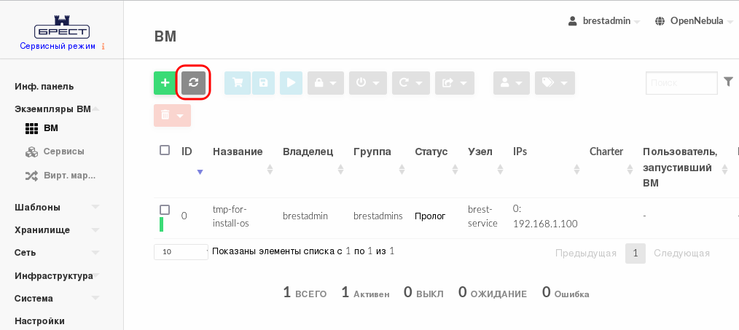Refresh the VM list
The width and height of the screenshot is (739, 330).
pos(193,83)
